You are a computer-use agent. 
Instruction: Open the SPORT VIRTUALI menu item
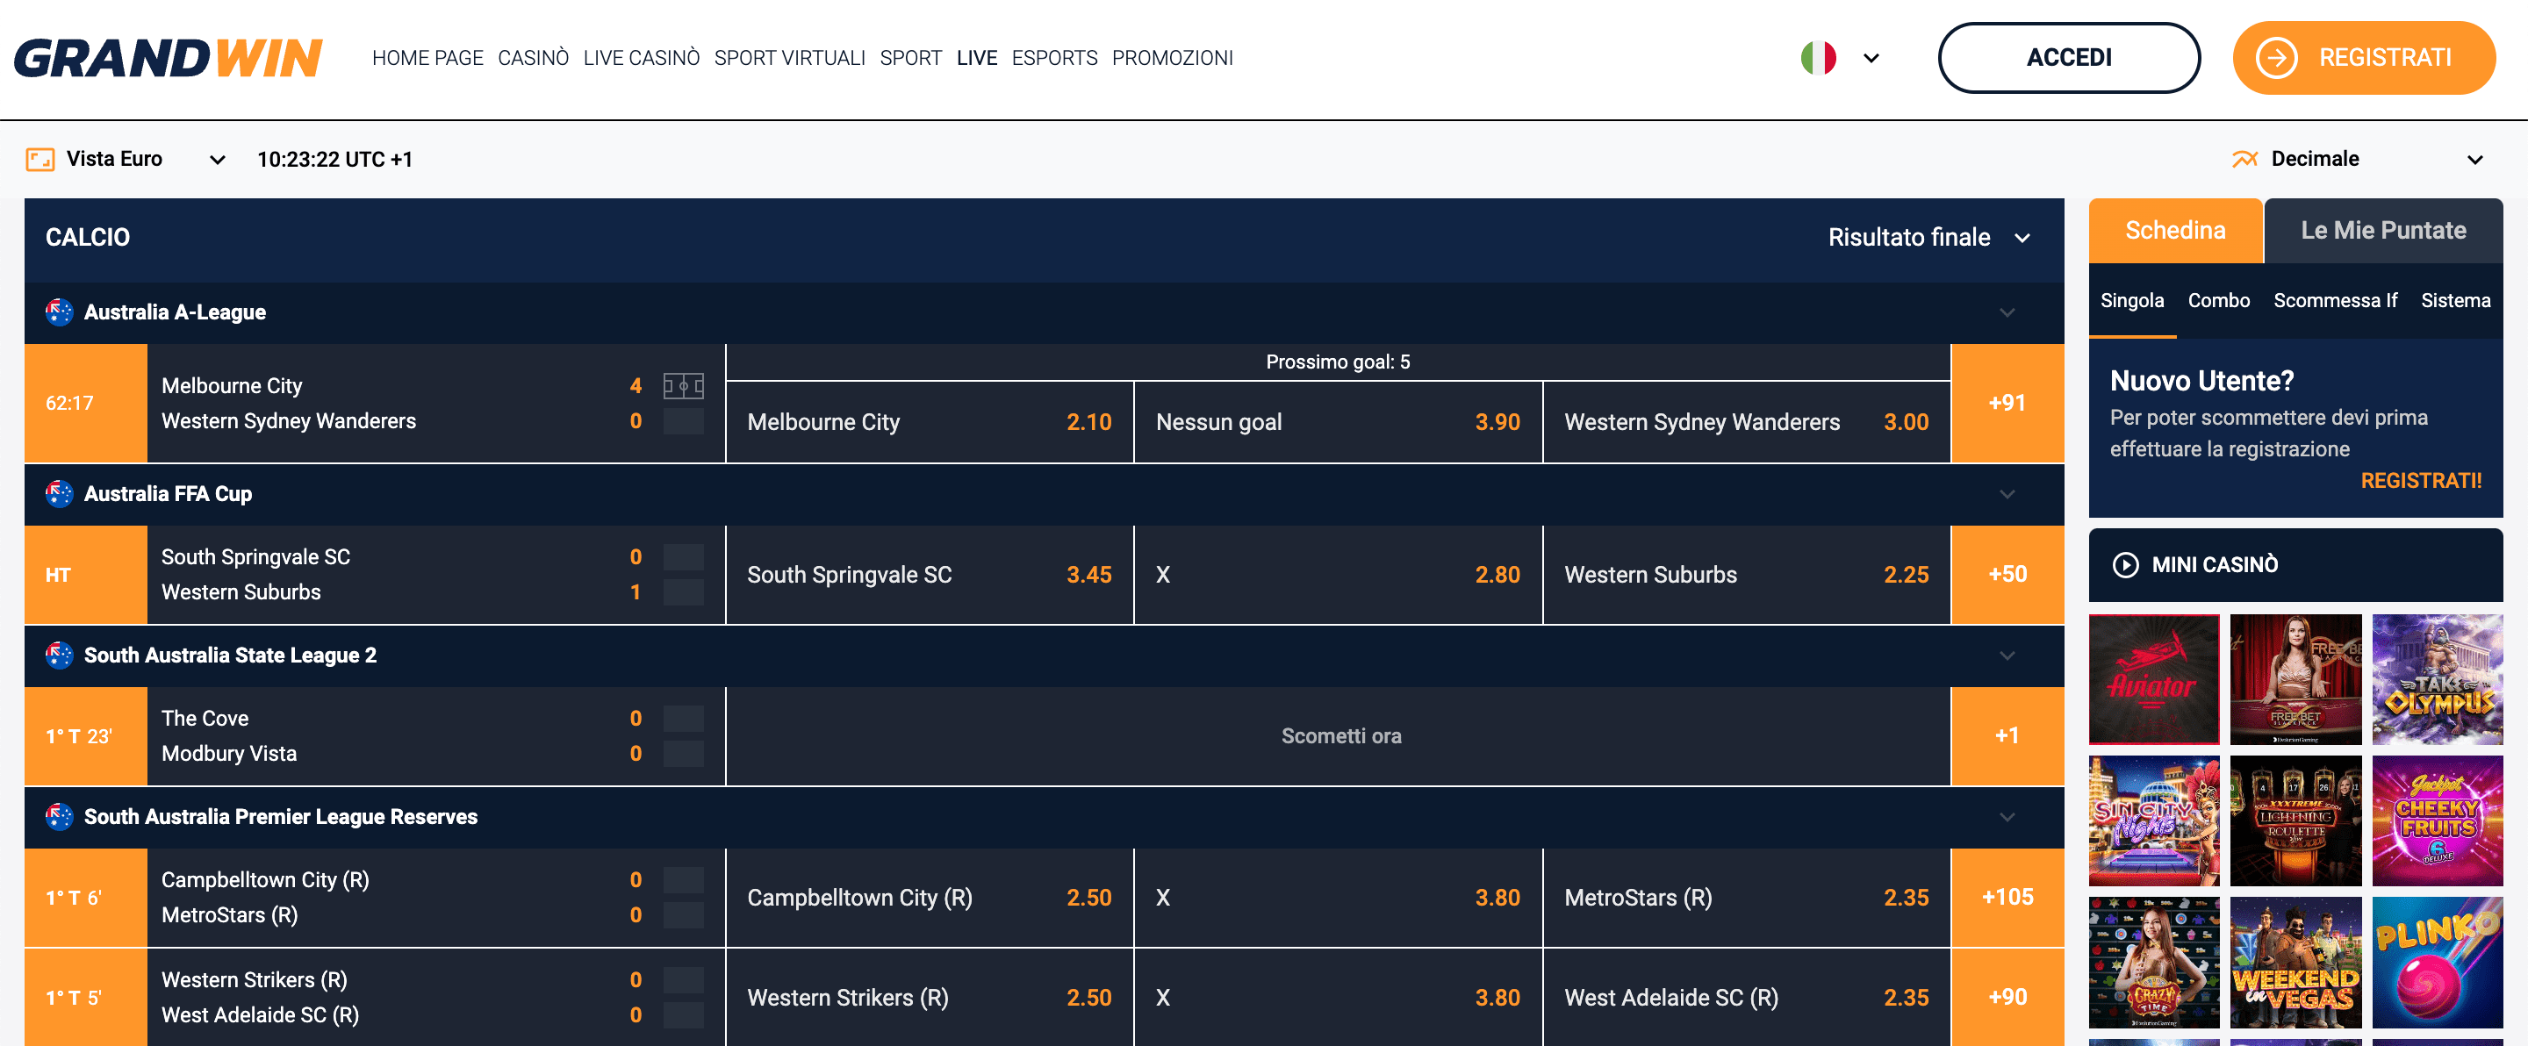coord(790,58)
